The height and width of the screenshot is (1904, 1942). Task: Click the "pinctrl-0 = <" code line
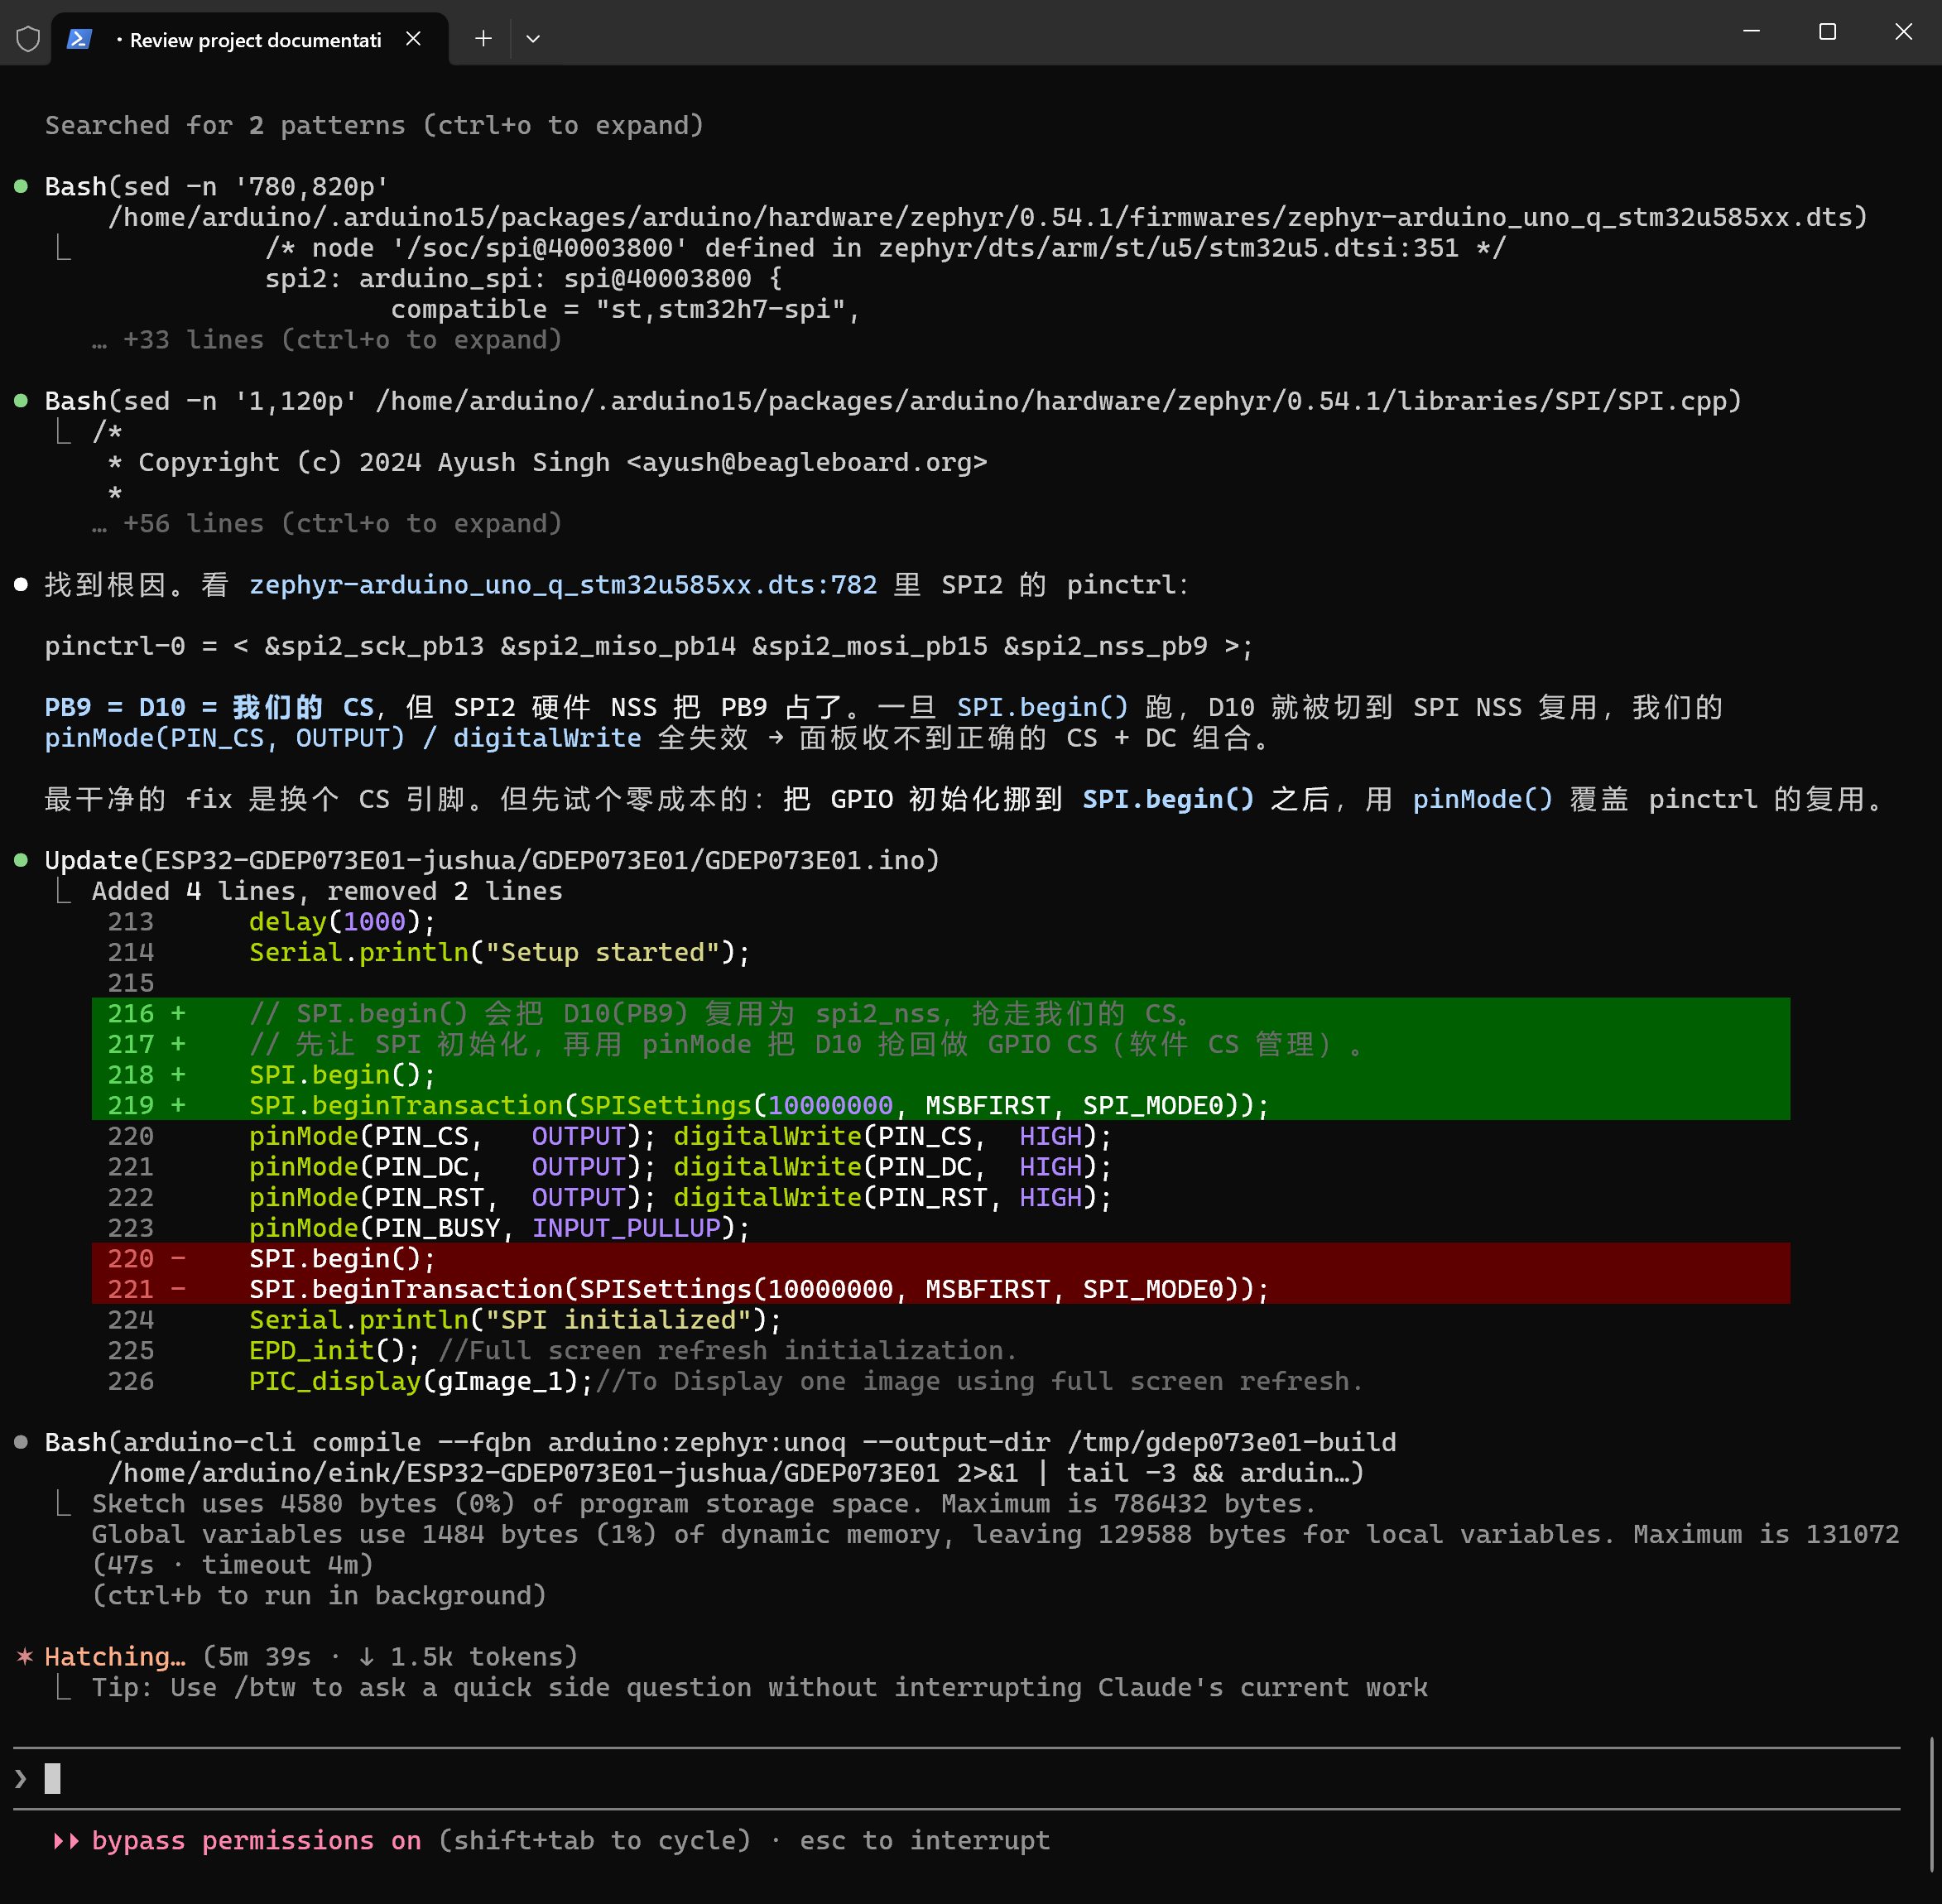click(x=648, y=647)
